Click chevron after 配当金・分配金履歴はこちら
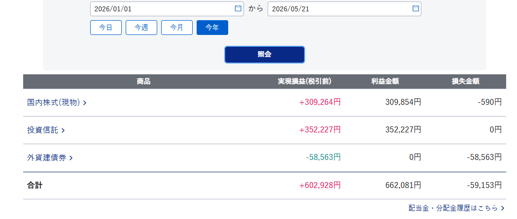517x219 pixels. [503, 208]
